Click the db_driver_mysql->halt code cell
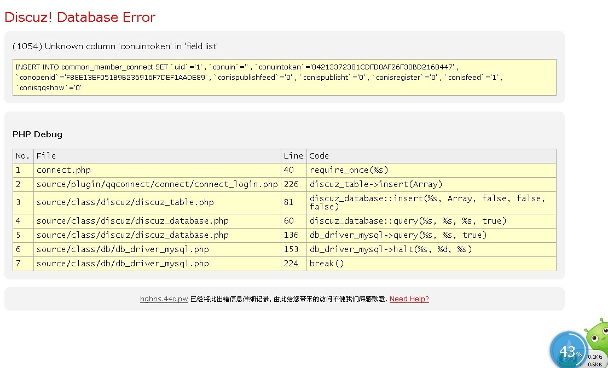The height and width of the screenshot is (368, 608). [391, 249]
